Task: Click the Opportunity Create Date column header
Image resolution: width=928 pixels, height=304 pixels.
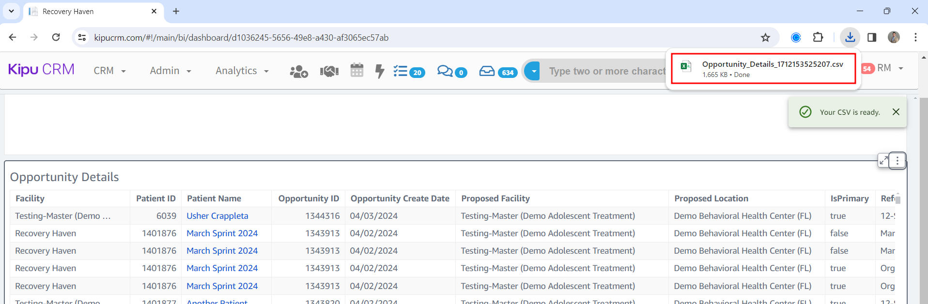Action: pyautogui.click(x=400, y=198)
